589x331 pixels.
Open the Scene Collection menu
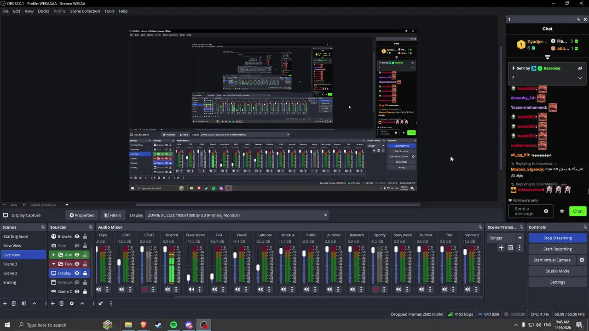point(85,11)
